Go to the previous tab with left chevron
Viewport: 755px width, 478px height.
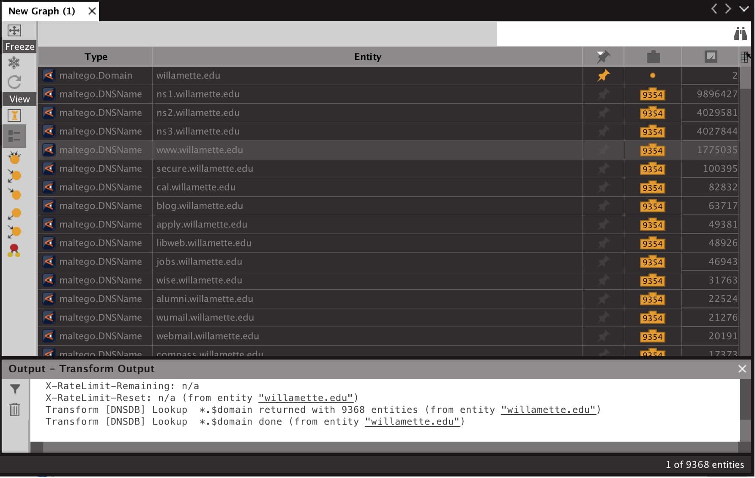click(x=714, y=8)
